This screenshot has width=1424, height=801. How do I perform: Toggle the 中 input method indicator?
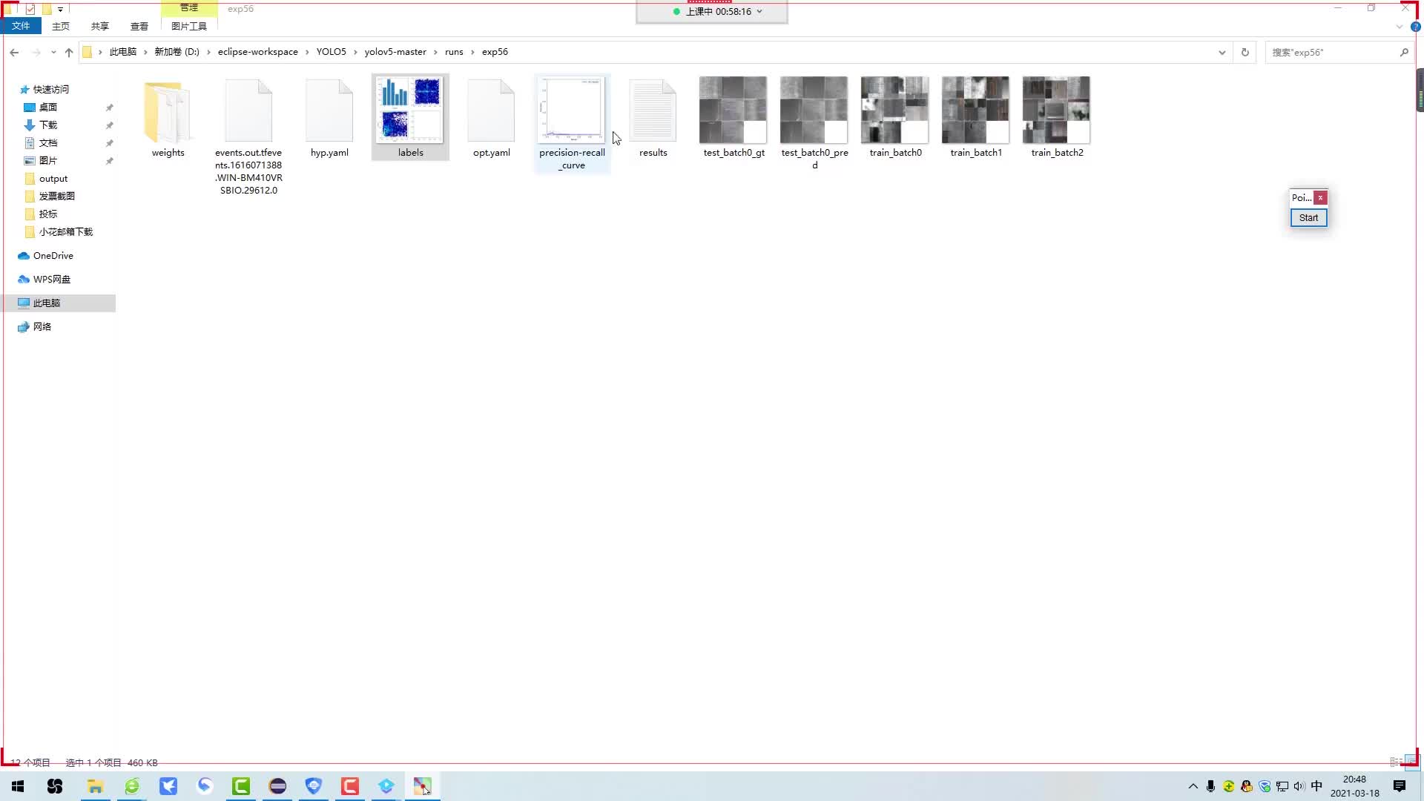click(x=1316, y=786)
